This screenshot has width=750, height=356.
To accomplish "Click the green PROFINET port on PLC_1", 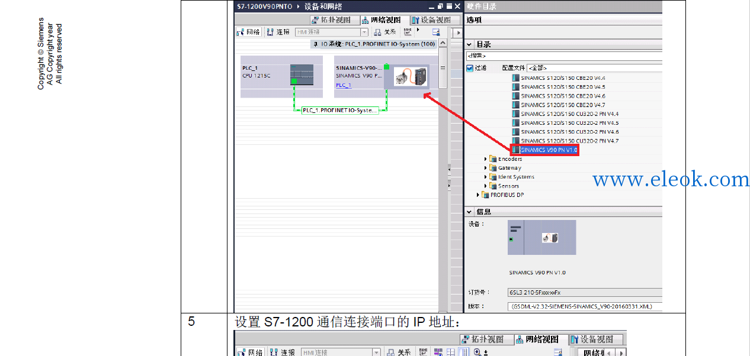I will point(293,81).
